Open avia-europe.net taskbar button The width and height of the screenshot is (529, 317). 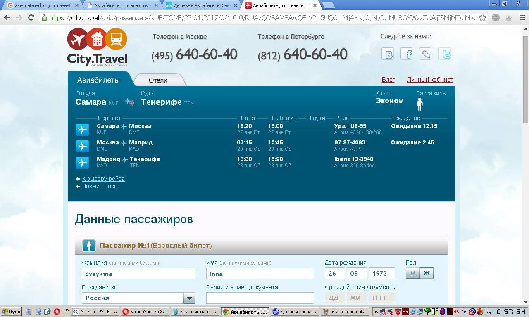[x=345, y=312]
